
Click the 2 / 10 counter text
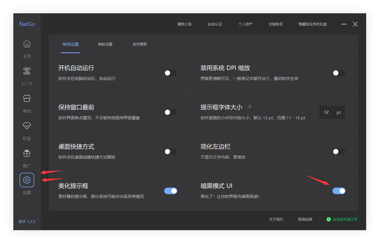pyautogui.click(x=27, y=84)
